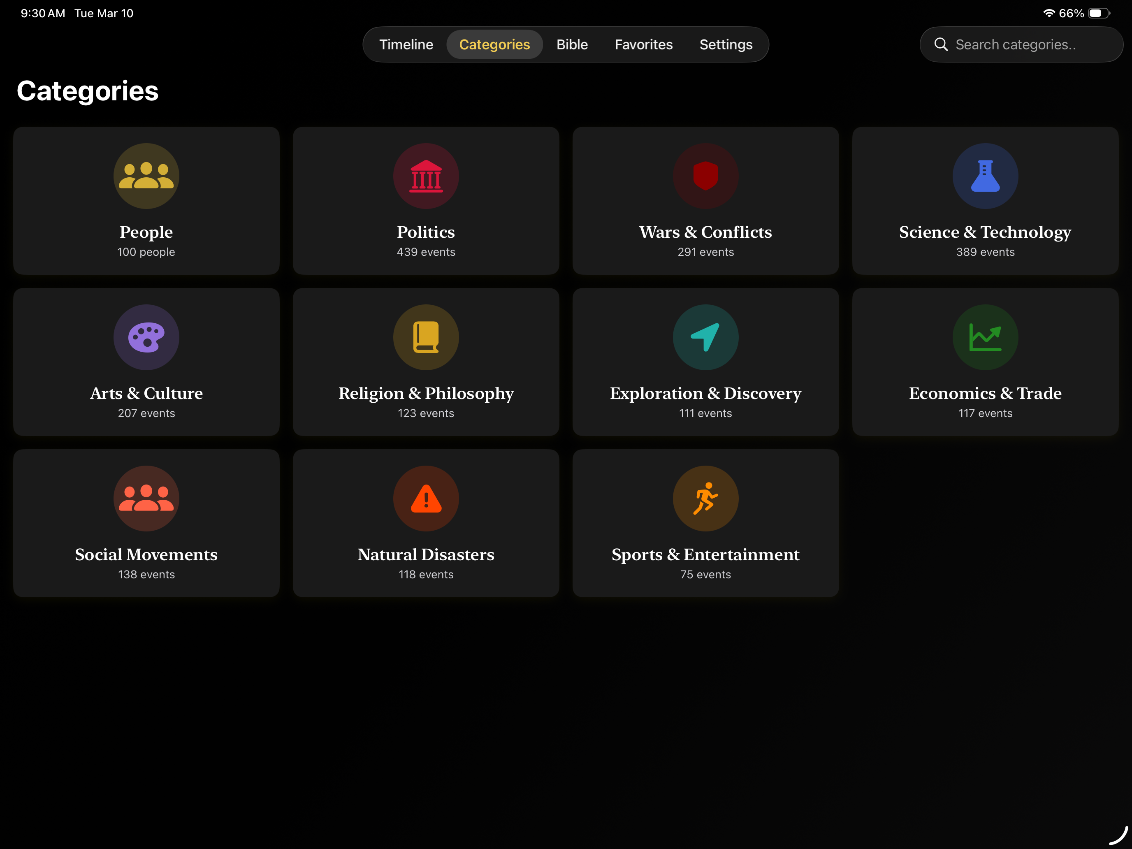Click the '111 events' count text

click(706, 413)
